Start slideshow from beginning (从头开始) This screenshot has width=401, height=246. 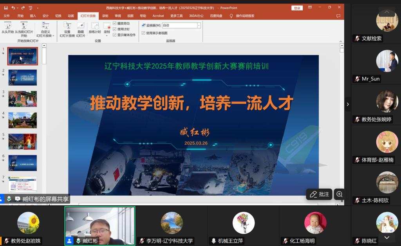point(7,26)
